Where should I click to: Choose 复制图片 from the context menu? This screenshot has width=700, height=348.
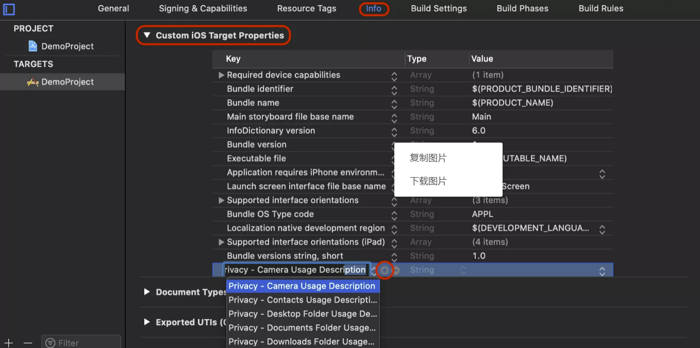(428, 158)
